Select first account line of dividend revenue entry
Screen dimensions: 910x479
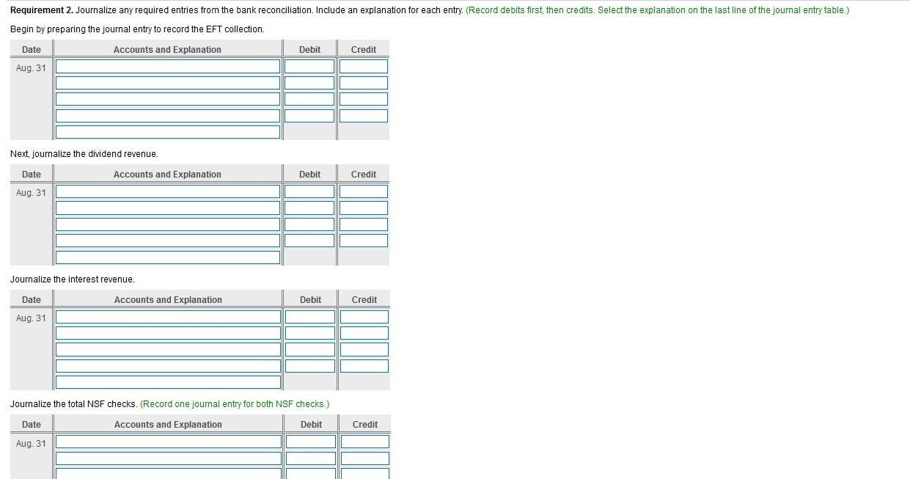168,191
